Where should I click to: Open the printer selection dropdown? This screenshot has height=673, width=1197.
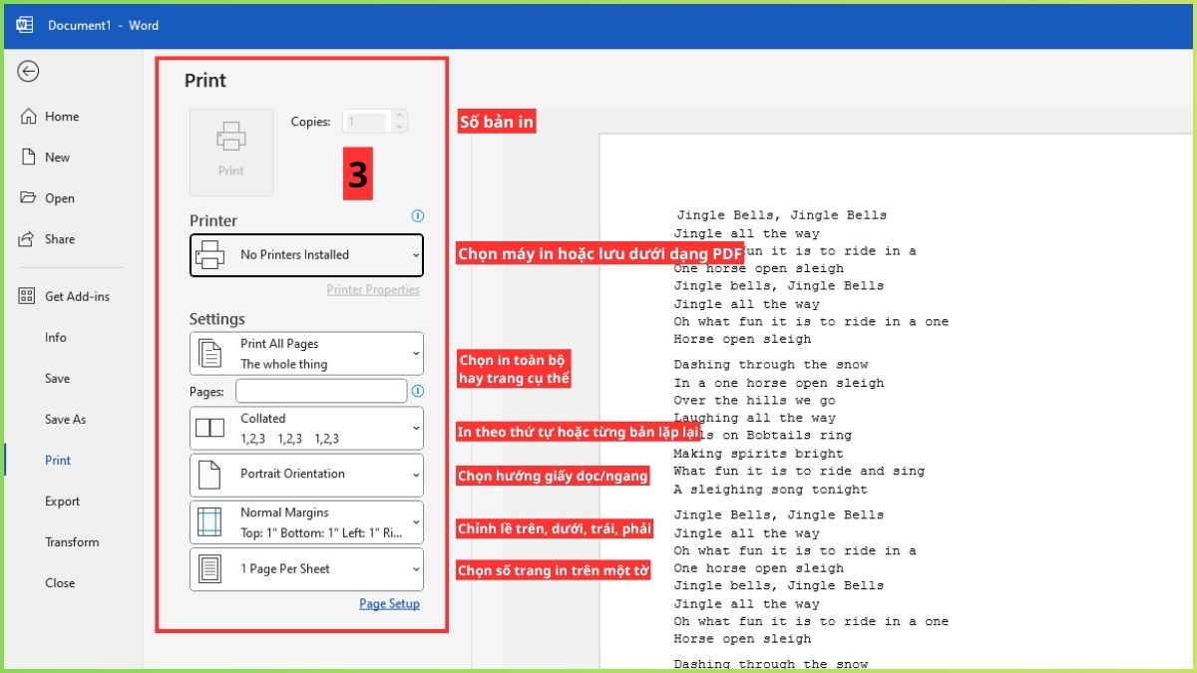click(416, 255)
